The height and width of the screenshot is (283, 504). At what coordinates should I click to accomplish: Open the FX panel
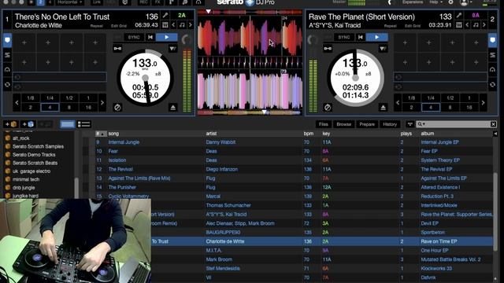[157, 2]
